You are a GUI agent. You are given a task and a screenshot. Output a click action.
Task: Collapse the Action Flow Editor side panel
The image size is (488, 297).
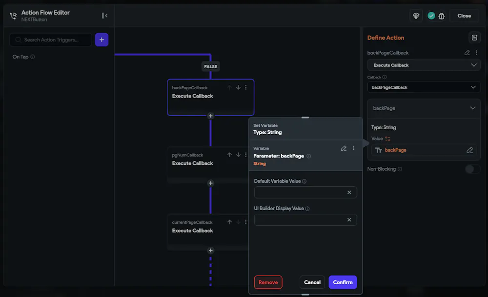(104, 16)
